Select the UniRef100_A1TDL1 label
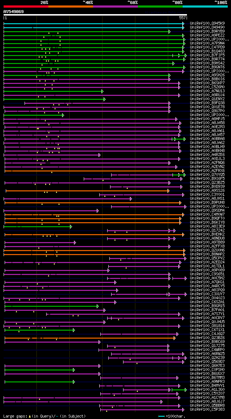 [x=207, y=266]
